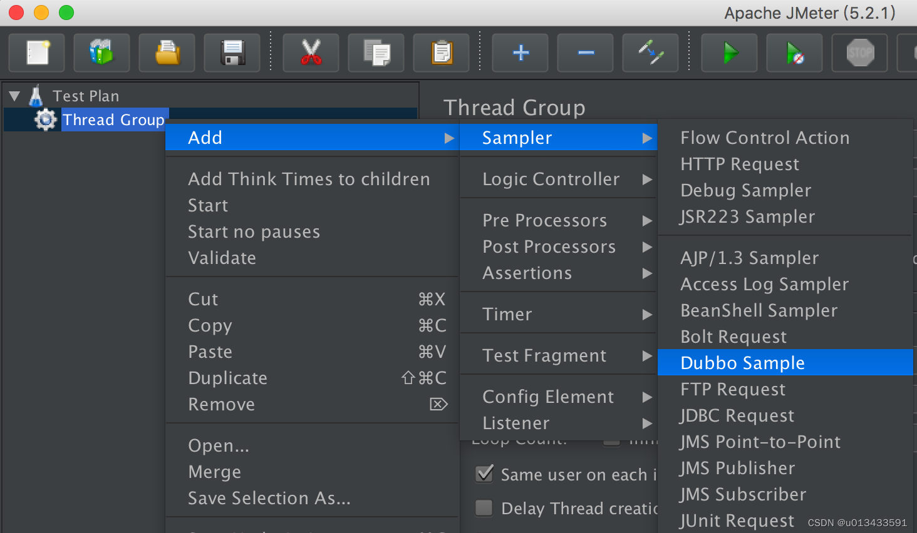Choose Remove in the context menu

tap(312, 404)
